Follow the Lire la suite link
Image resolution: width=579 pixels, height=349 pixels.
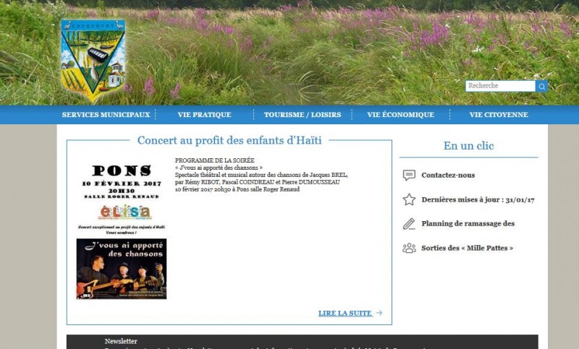tap(345, 314)
